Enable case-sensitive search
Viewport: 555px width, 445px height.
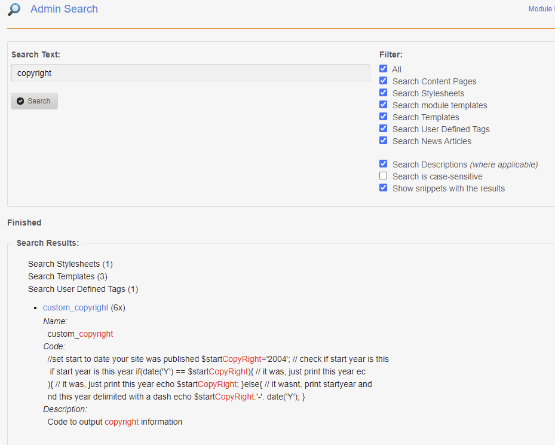click(x=384, y=176)
